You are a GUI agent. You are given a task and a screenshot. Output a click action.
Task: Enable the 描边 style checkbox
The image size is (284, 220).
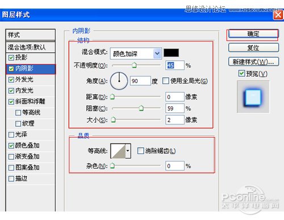(11, 179)
